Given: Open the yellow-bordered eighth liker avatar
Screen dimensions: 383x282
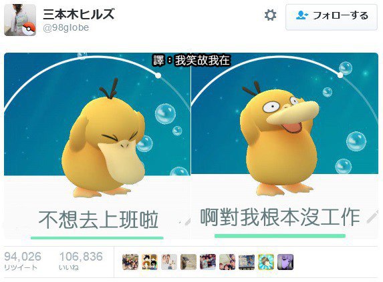Looking at the screenshot, I should (x=266, y=262).
